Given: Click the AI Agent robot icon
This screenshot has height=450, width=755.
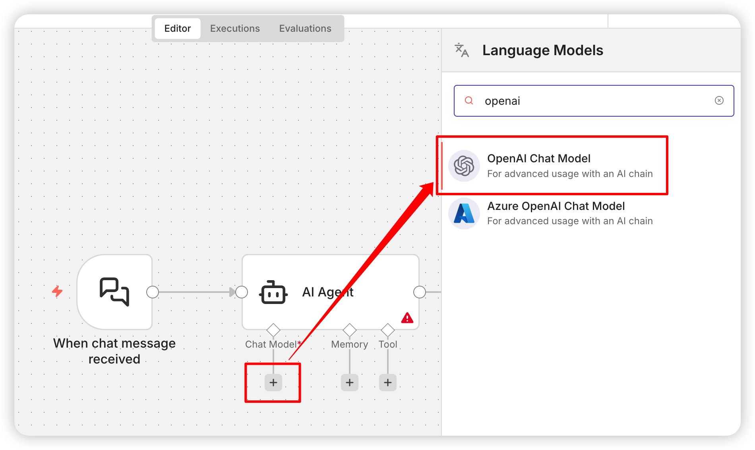Looking at the screenshot, I should click(x=273, y=293).
